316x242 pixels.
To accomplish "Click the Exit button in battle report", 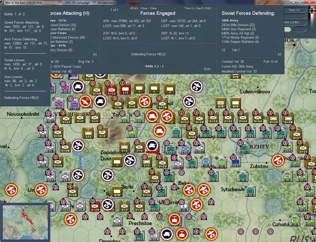I will point(207,69).
